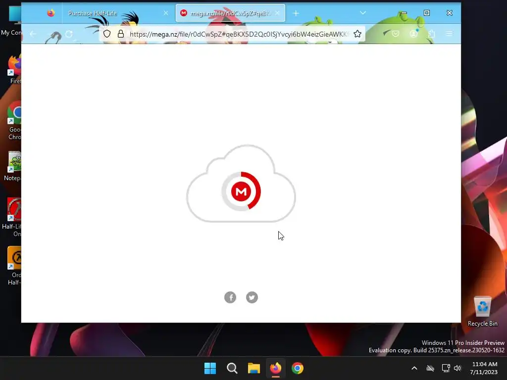Viewport: 507px width, 380px height.
Task: Maximize the Firefox window
Action: point(427,13)
